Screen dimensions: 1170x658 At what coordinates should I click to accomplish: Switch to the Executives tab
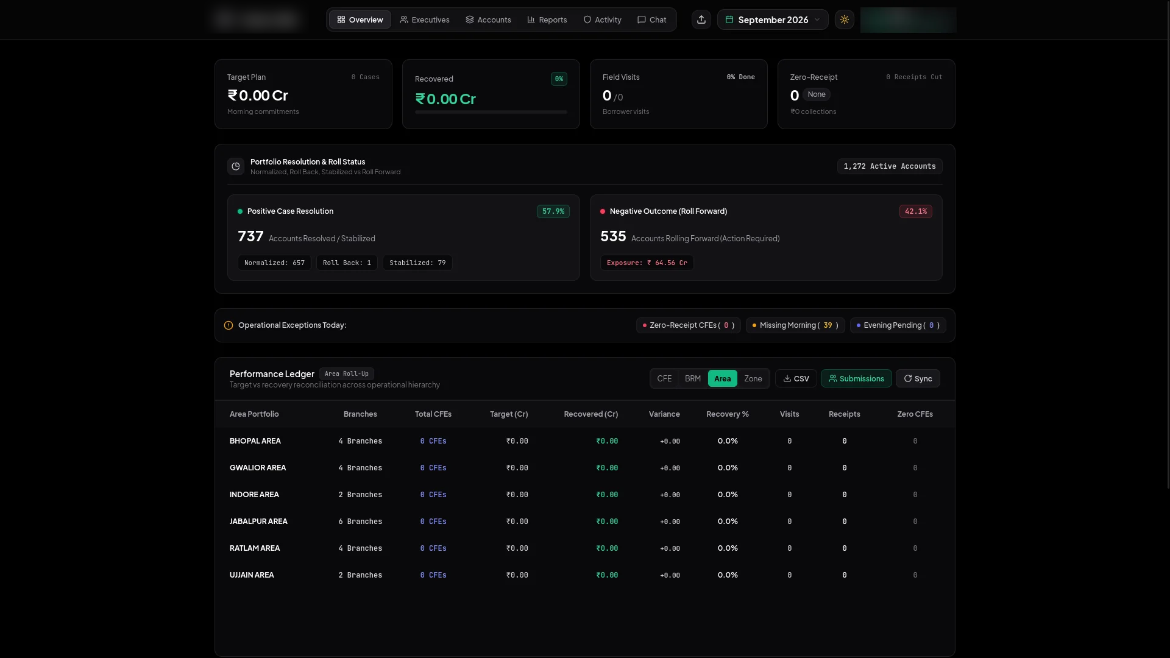click(x=425, y=19)
